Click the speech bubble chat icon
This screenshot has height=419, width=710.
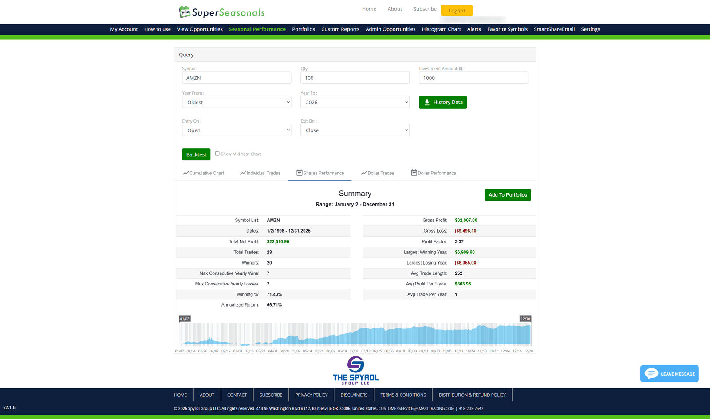(x=651, y=373)
